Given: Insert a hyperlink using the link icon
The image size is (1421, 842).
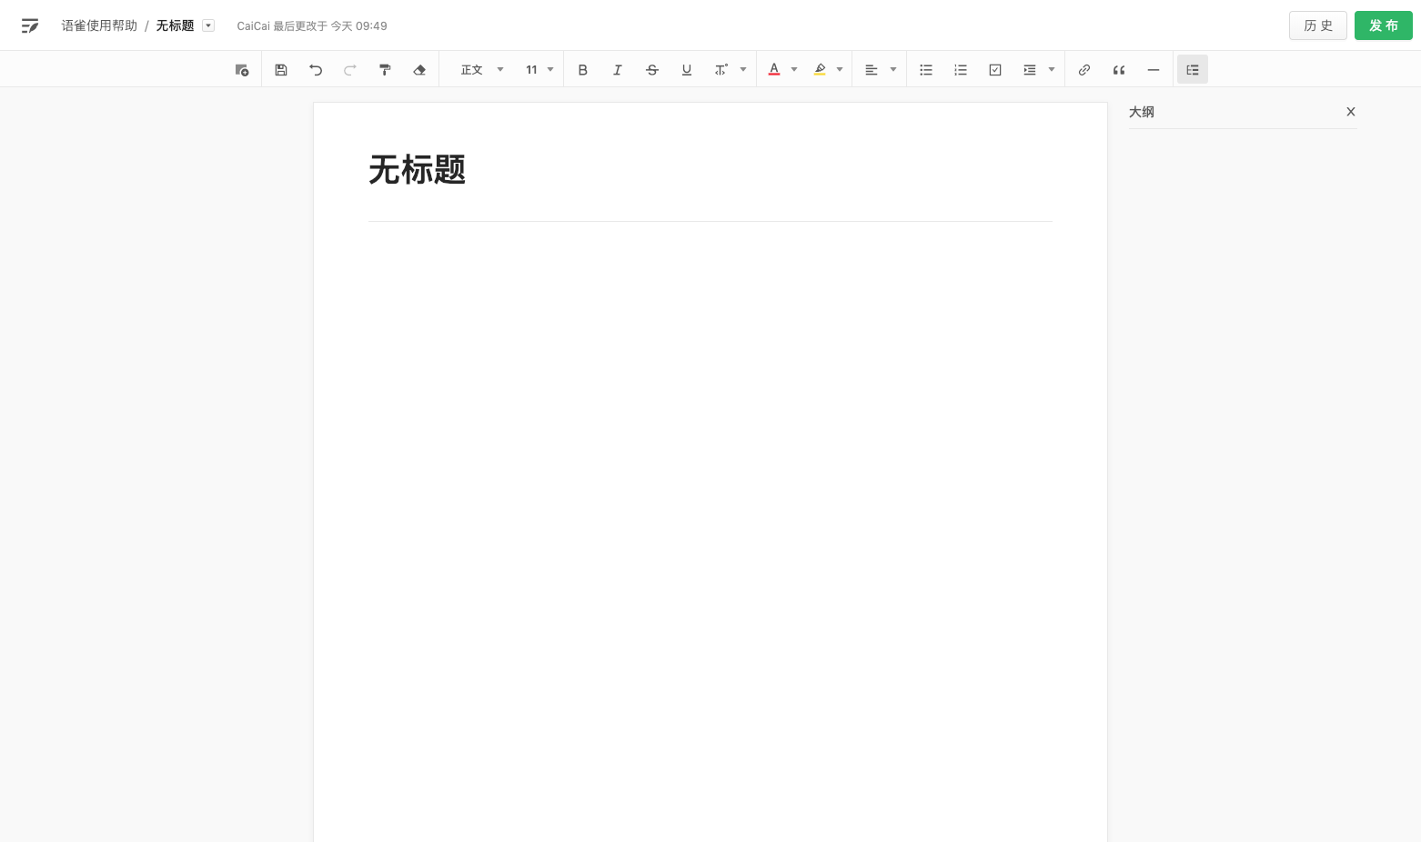Looking at the screenshot, I should click(1083, 69).
